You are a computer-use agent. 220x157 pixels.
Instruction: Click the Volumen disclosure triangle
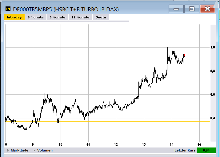(x=34, y=151)
